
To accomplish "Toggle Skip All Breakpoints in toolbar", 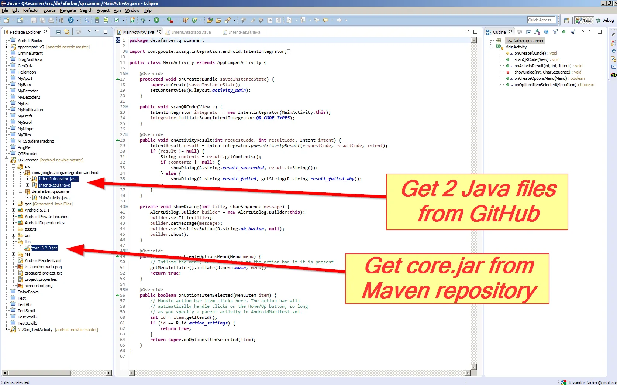I will coord(86,20).
